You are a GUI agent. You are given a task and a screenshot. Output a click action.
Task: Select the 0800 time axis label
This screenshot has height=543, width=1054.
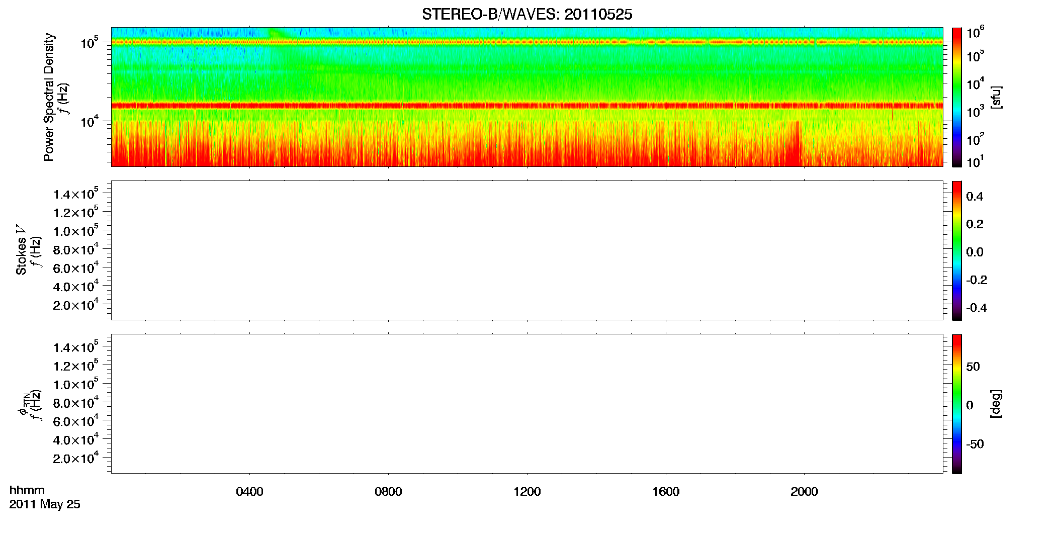388,492
